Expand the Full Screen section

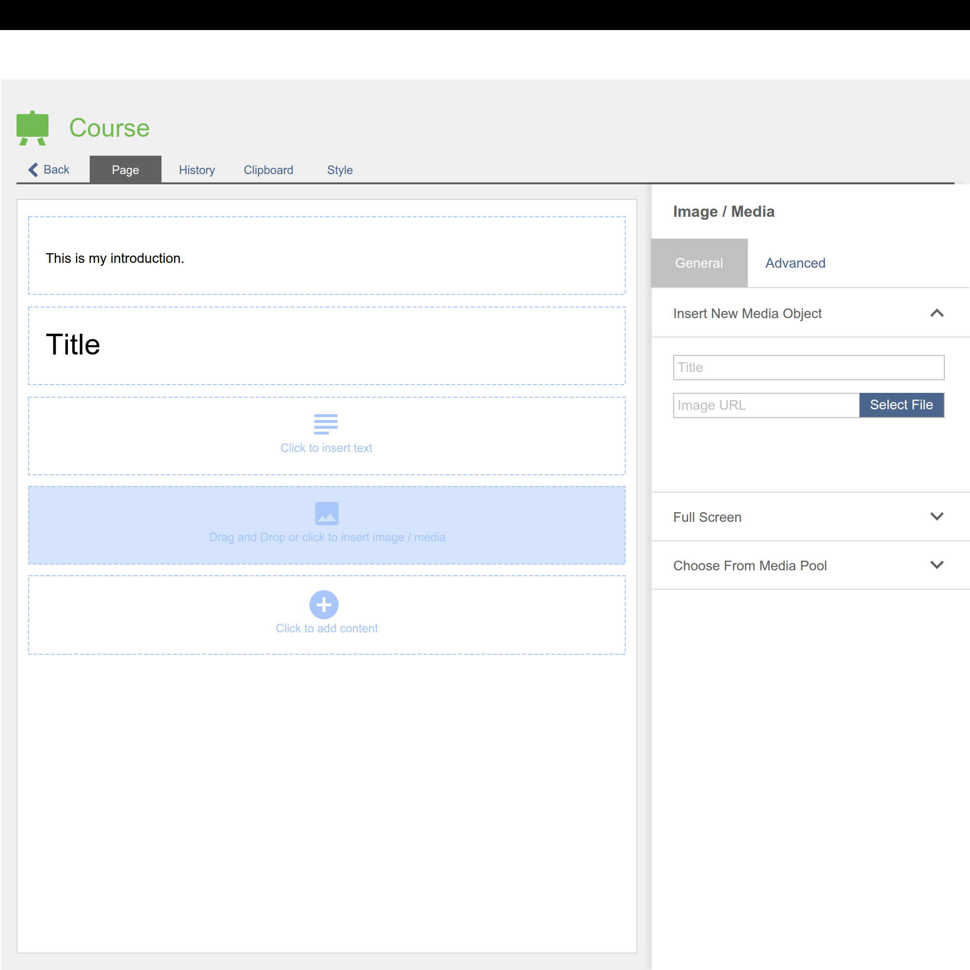tap(937, 517)
